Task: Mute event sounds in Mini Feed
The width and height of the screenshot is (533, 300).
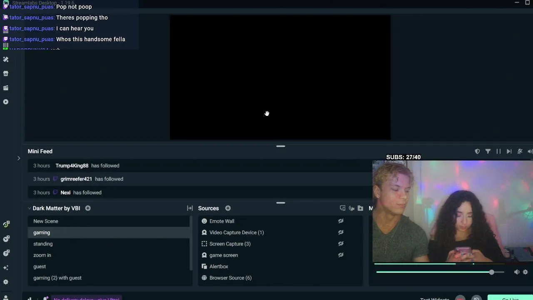Action: pos(520,151)
